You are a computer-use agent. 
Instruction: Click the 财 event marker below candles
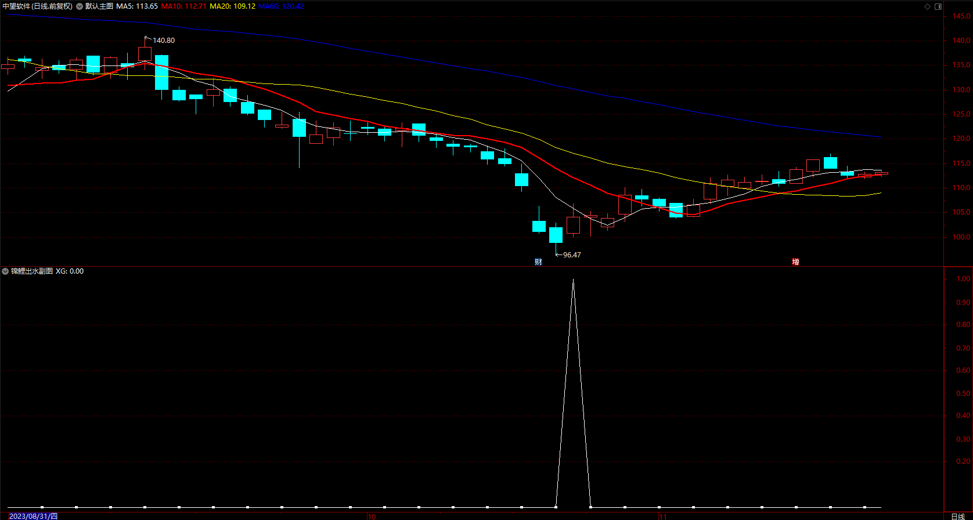click(538, 262)
